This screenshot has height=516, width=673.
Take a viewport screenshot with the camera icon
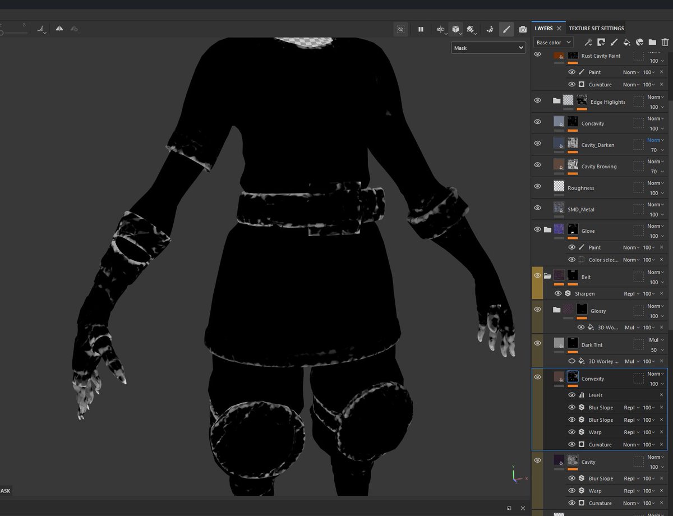pos(523,29)
